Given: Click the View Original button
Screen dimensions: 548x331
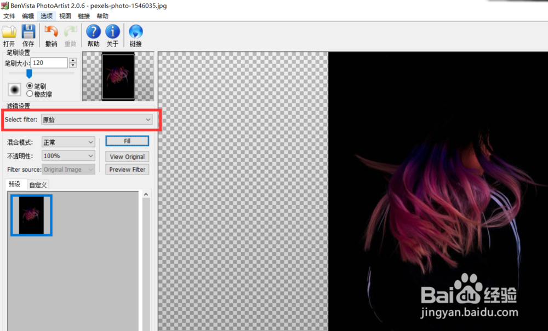Looking at the screenshot, I should (127, 156).
